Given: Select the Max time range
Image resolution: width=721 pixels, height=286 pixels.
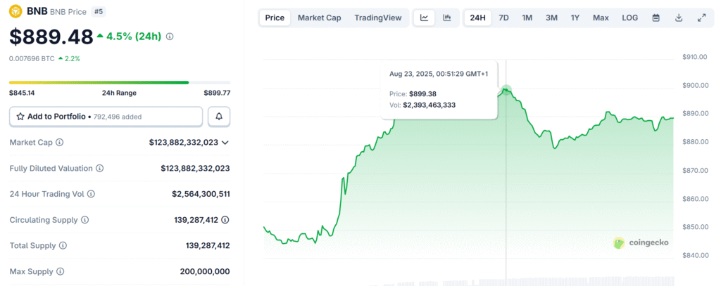Looking at the screenshot, I should (601, 18).
